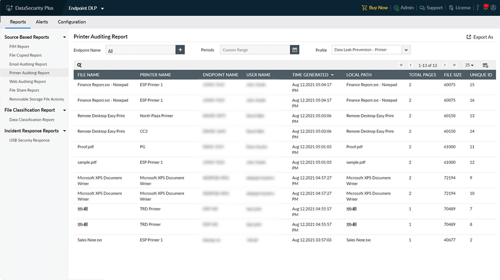Sort by the TOTAL PAGES column header

pyautogui.click(x=422, y=75)
